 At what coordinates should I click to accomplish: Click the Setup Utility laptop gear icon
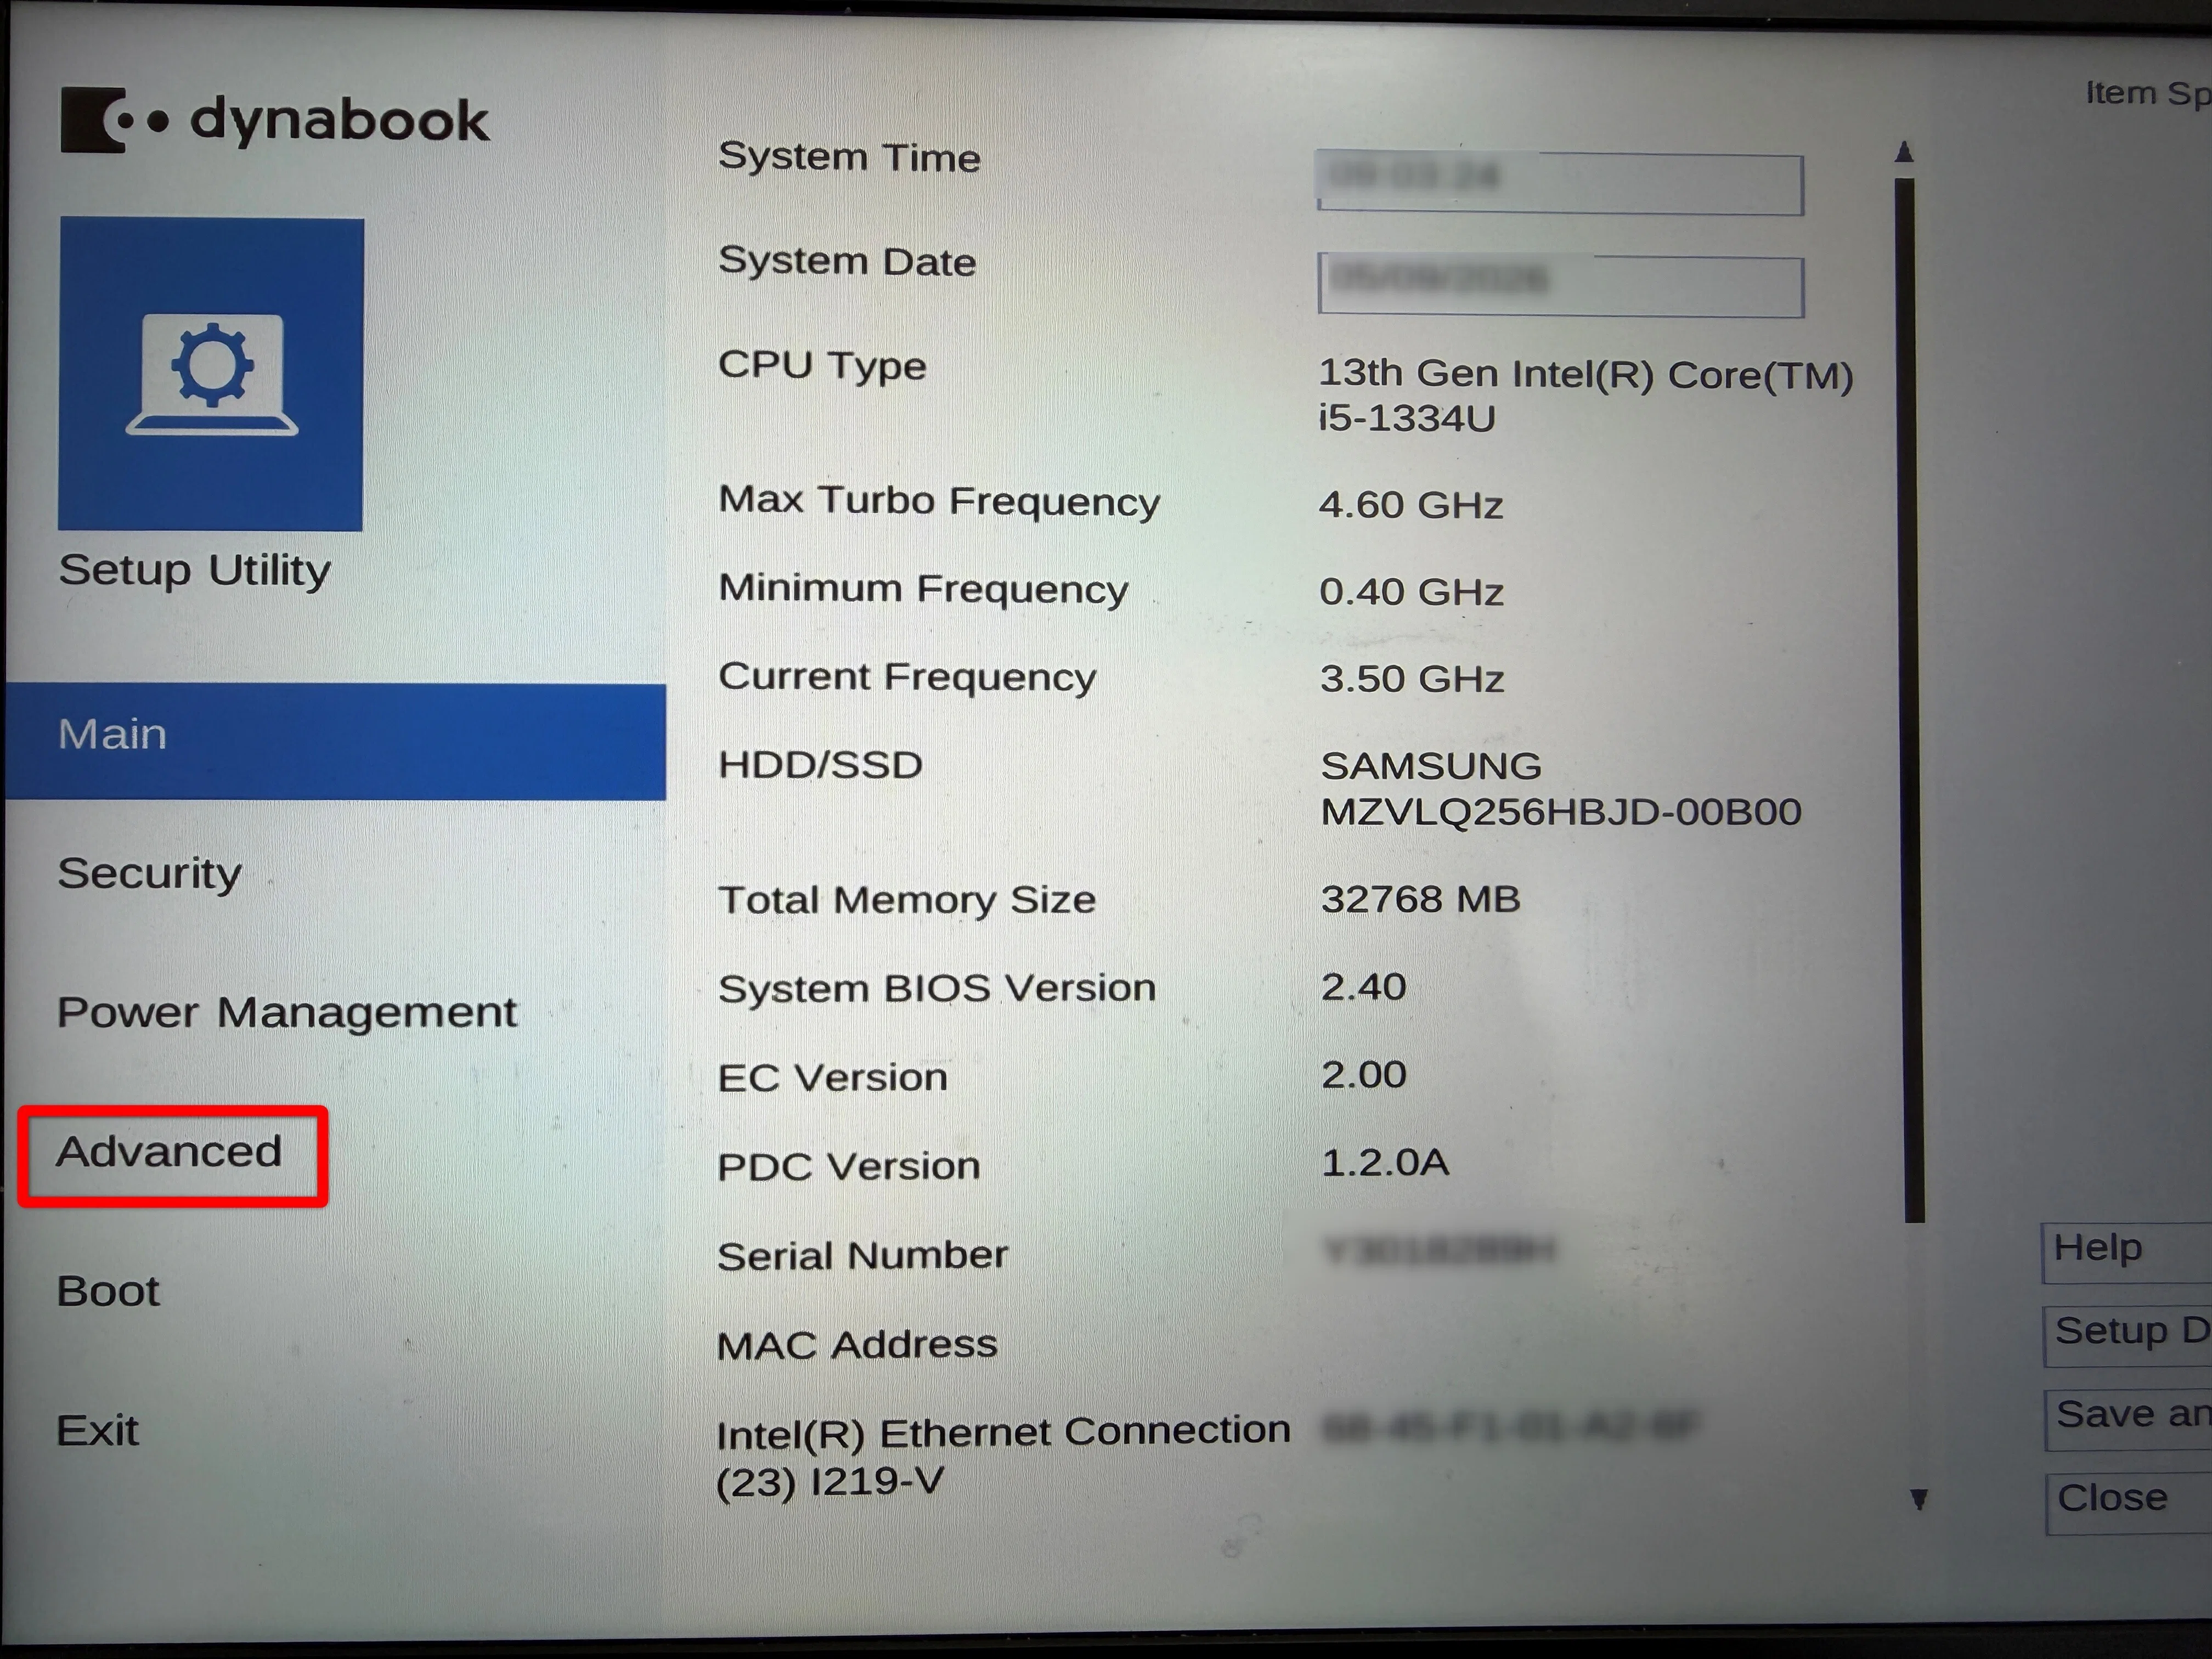pos(211,374)
